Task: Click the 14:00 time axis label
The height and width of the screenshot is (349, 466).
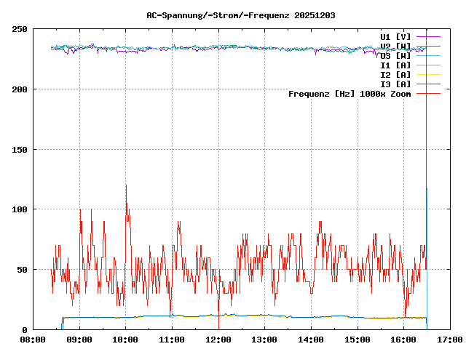Action: coord(311,339)
